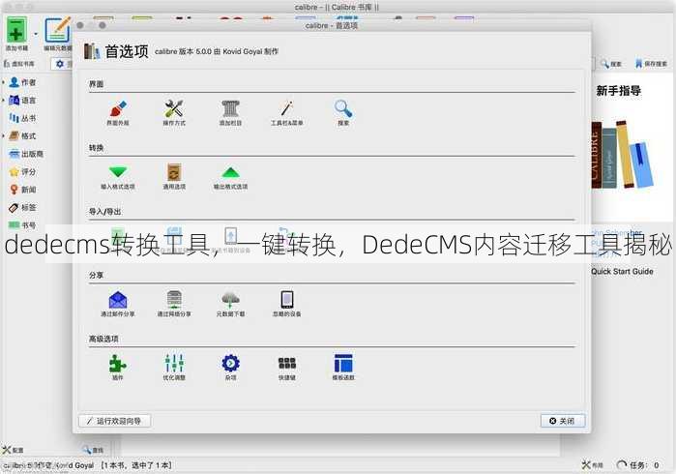Open 杂项 gear miscellaneous settings
The height and width of the screenshot is (474, 676).
(230, 368)
